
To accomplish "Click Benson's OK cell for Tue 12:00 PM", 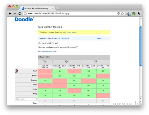I will click(x=45, y=81).
